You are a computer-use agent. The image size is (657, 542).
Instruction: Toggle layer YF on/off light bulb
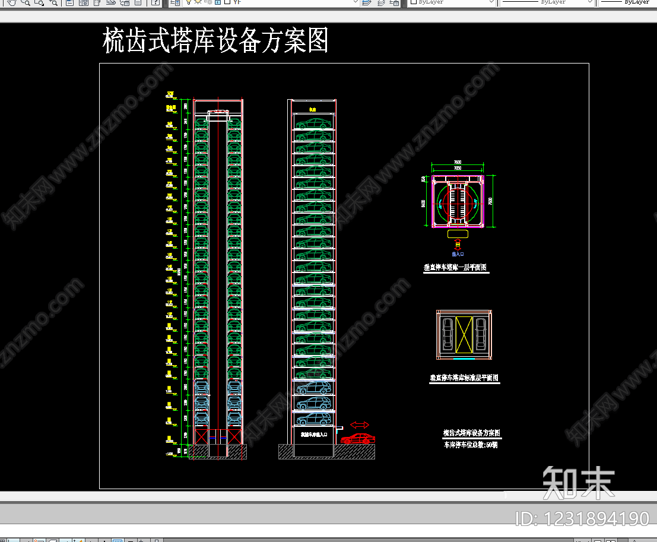[x=189, y=2]
